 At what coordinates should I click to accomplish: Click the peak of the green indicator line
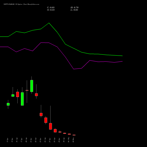(x=49, y=23)
